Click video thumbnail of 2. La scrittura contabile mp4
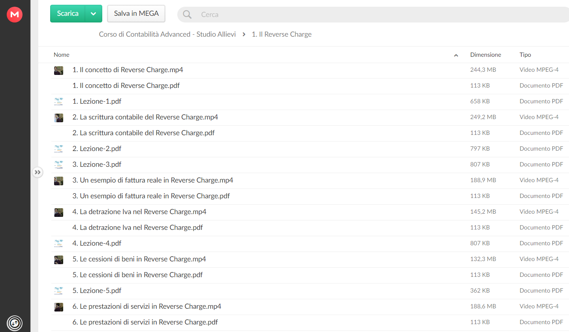The height and width of the screenshot is (332, 569). tap(58, 118)
